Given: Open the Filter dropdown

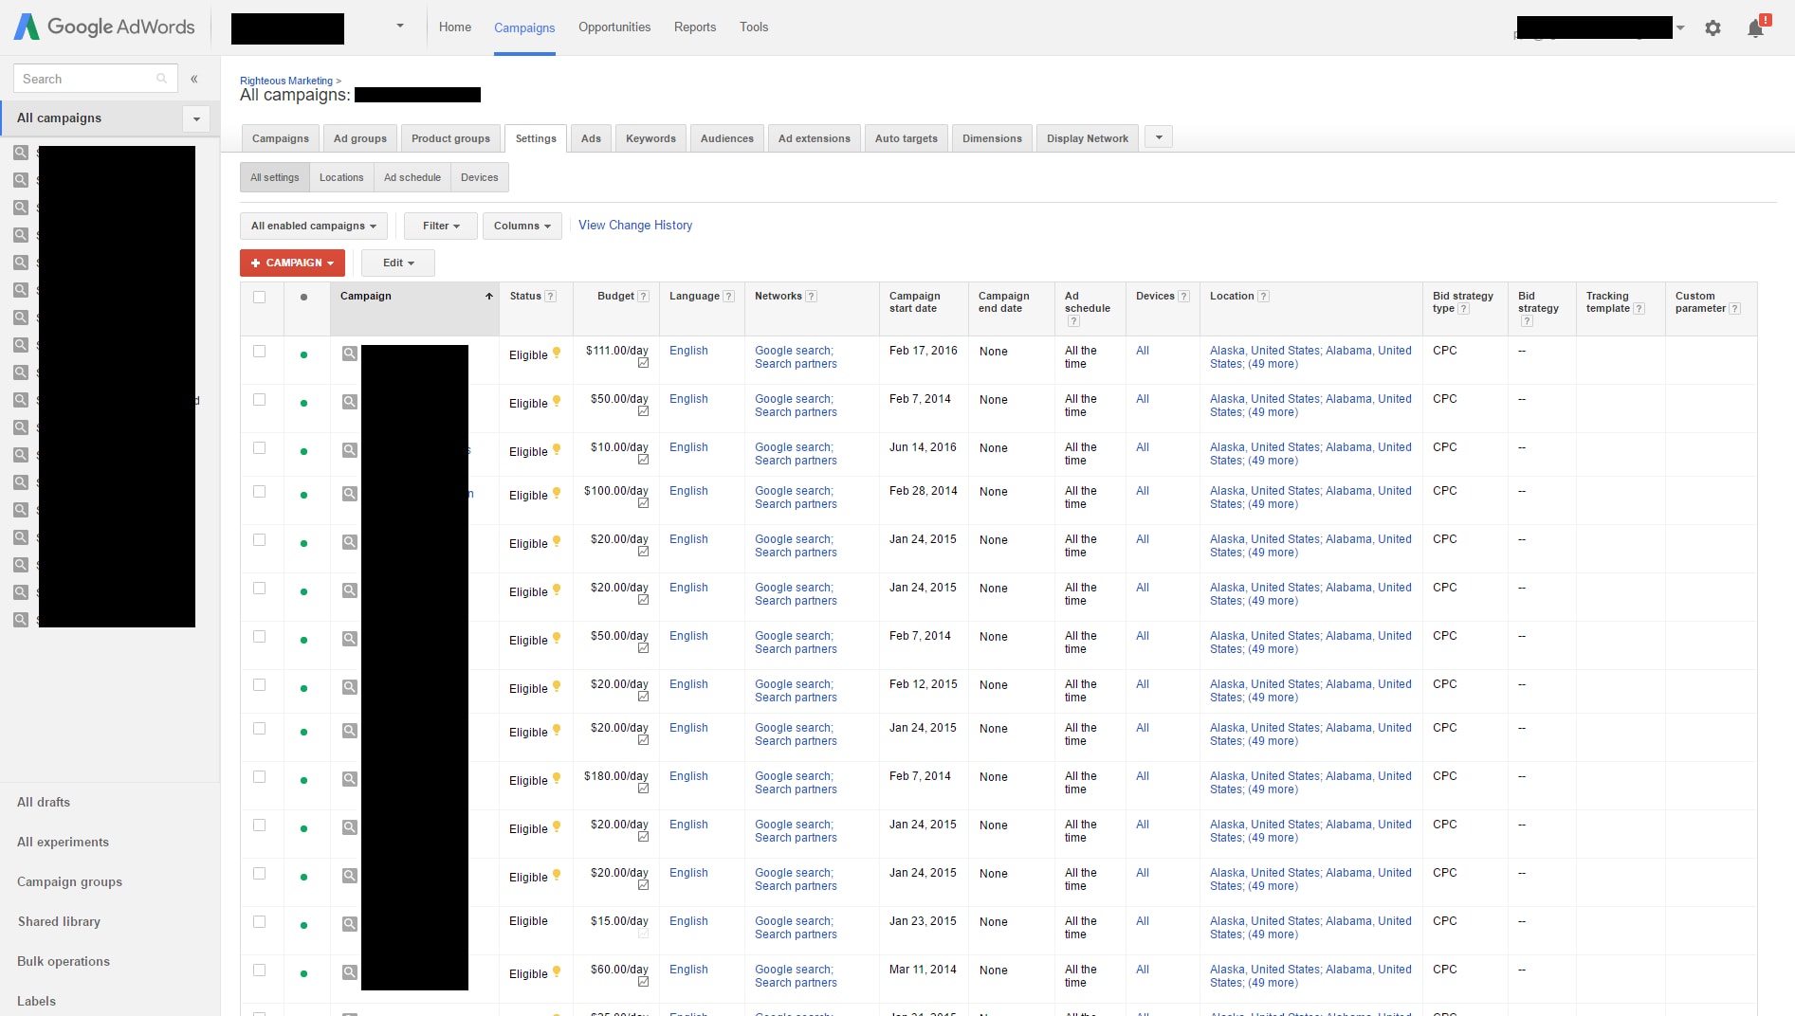Looking at the screenshot, I should (440, 226).
